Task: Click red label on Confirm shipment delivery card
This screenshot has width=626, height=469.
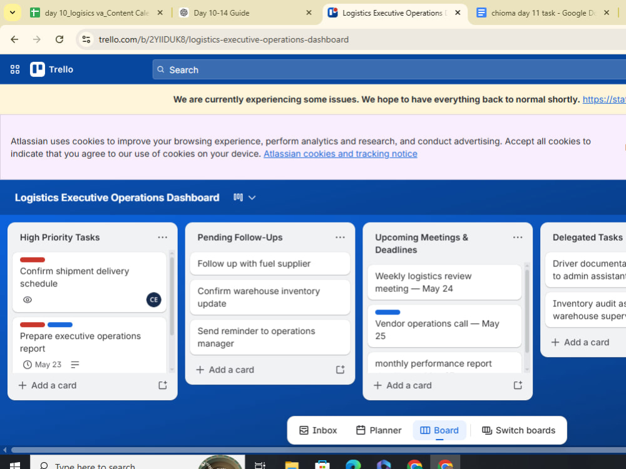Action: click(x=33, y=260)
